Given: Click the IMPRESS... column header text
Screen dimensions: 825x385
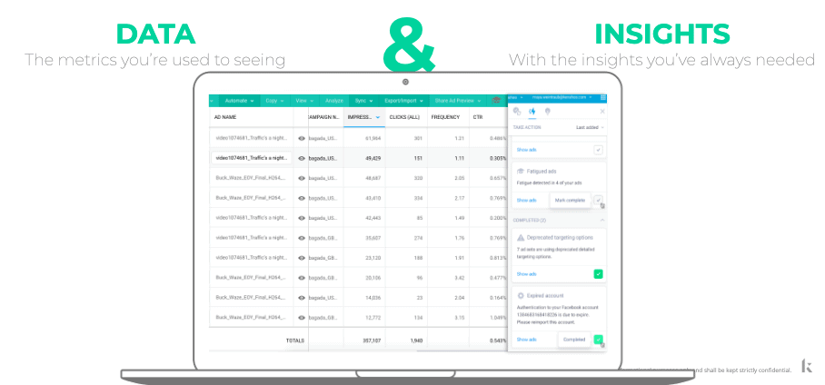Looking at the screenshot, I should click(x=360, y=117).
